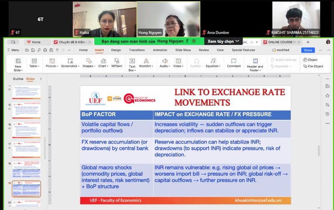Click the New Slide icon

tap(18, 61)
